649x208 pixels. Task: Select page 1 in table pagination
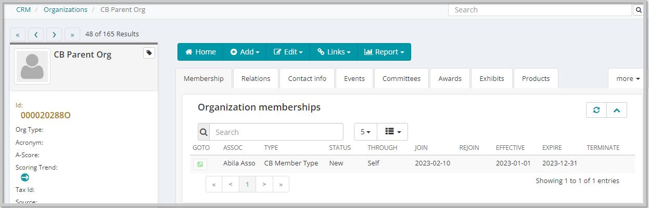(x=248, y=184)
